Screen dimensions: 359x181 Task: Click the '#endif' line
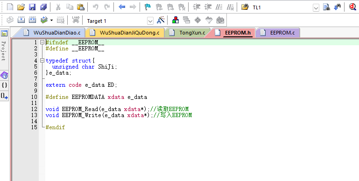pyautogui.click(x=55, y=127)
